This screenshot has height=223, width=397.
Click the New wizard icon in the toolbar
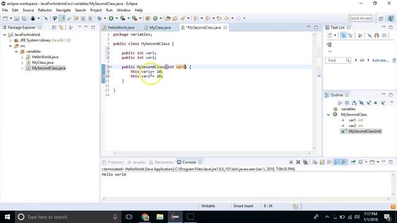point(5,18)
